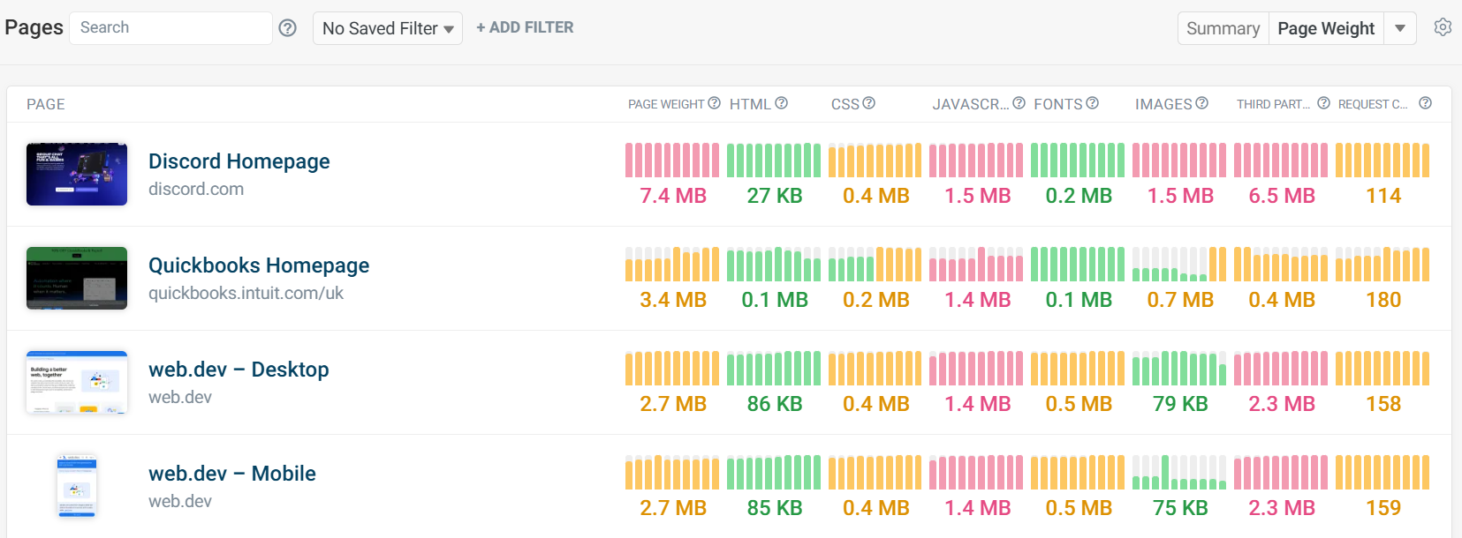Click CSS column help icon

[x=868, y=103]
